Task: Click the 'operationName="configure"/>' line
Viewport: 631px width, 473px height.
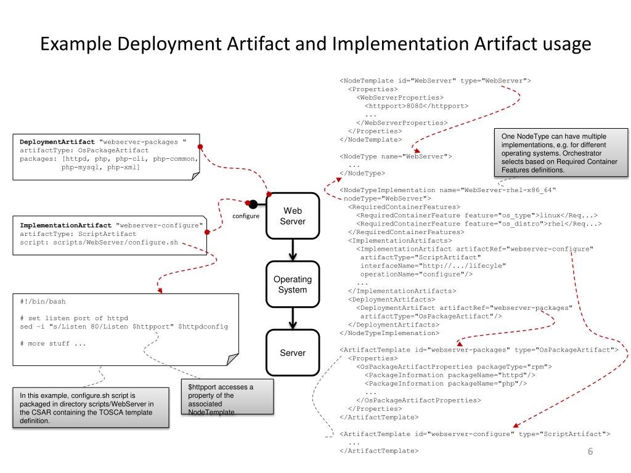Action: [x=417, y=274]
